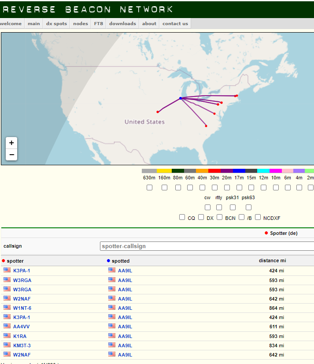This screenshot has height=364, width=314.
Task: Click the red Spotter (de) dot
Action: tap(266, 233)
